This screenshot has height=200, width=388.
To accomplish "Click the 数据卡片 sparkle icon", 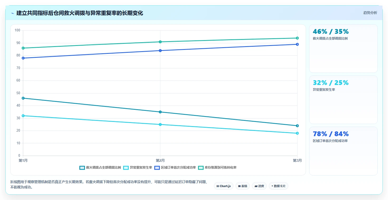I will (x=272, y=186).
